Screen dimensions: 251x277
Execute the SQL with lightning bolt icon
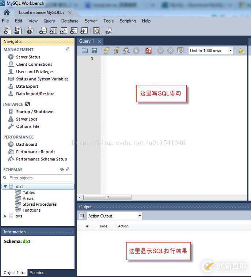pyautogui.click(x=107, y=50)
